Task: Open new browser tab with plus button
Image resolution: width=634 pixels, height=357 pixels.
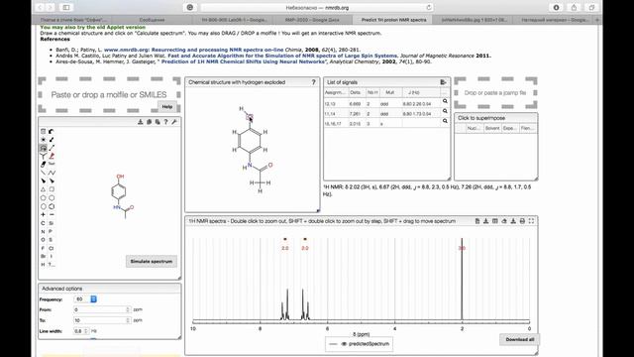Action: pyautogui.click(x=596, y=20)
